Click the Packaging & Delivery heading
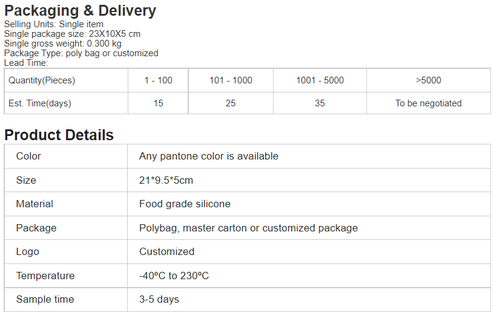 click(x=80, y=10)
